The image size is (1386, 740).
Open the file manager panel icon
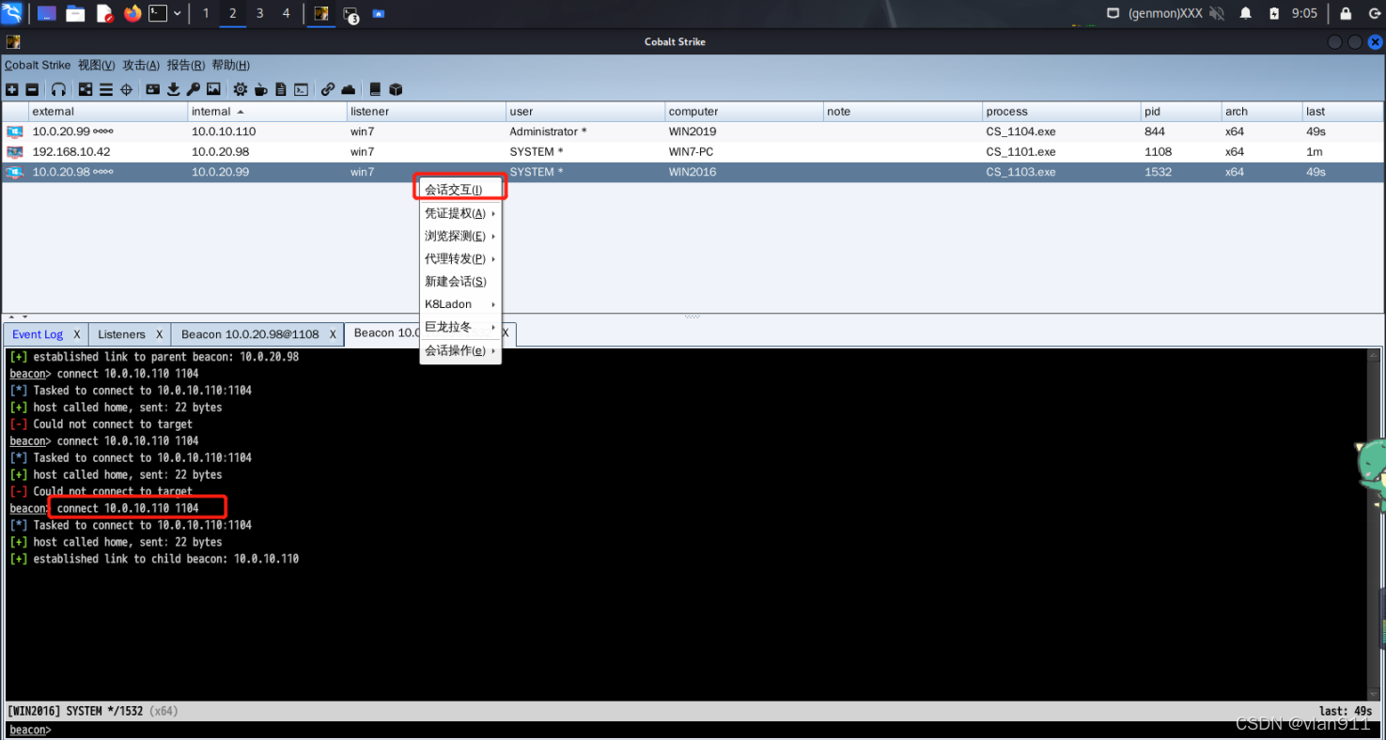coord(75,13)
